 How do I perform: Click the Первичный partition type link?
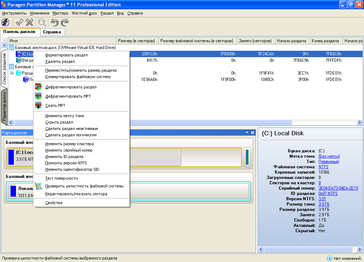coord(328,162)
